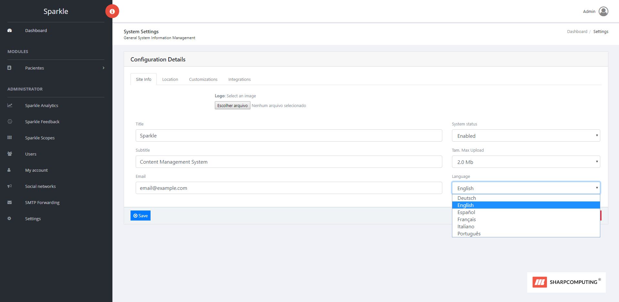This screenshot has height=302, width=619.
Task: Click the Save button
Action: pyautogui.click(x=141, y=216)
